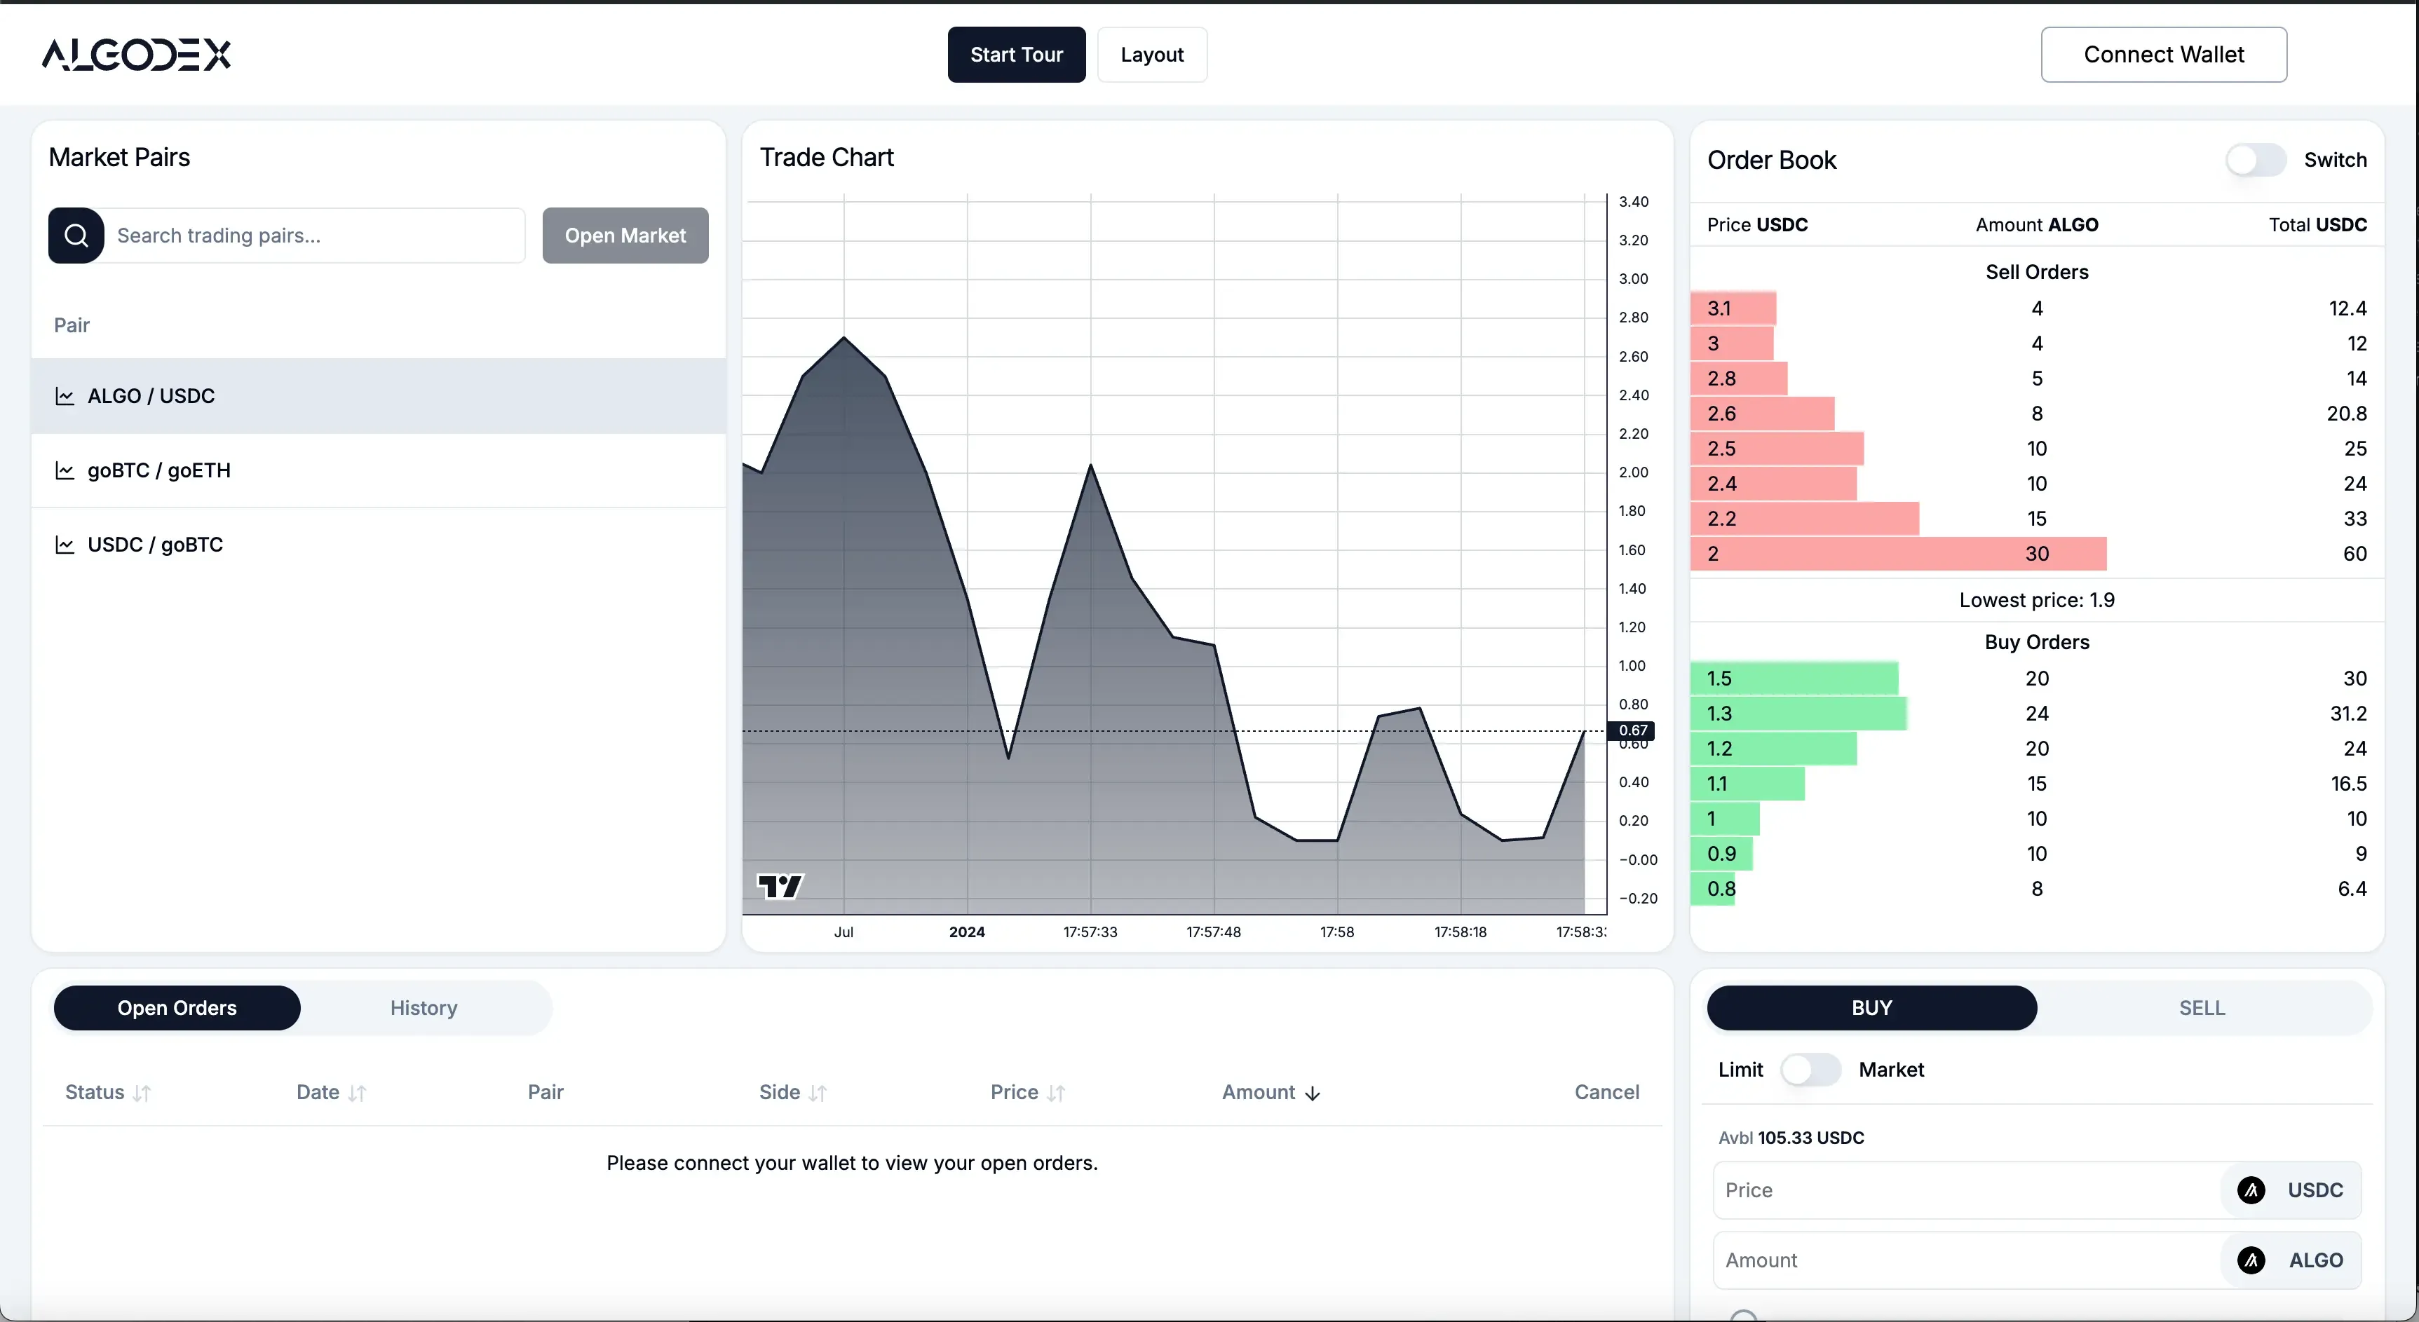Sort by Price using its sort arrows
The height and width of the screenshot is (1322, 2419).
(x=1057, y=1093)
